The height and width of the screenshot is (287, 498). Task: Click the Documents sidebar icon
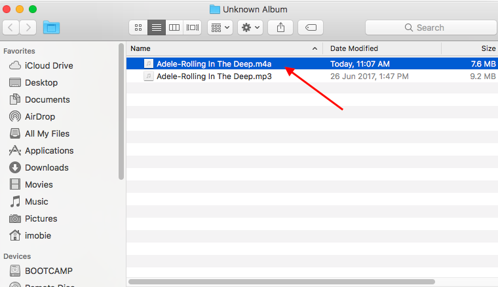(15, 99)
